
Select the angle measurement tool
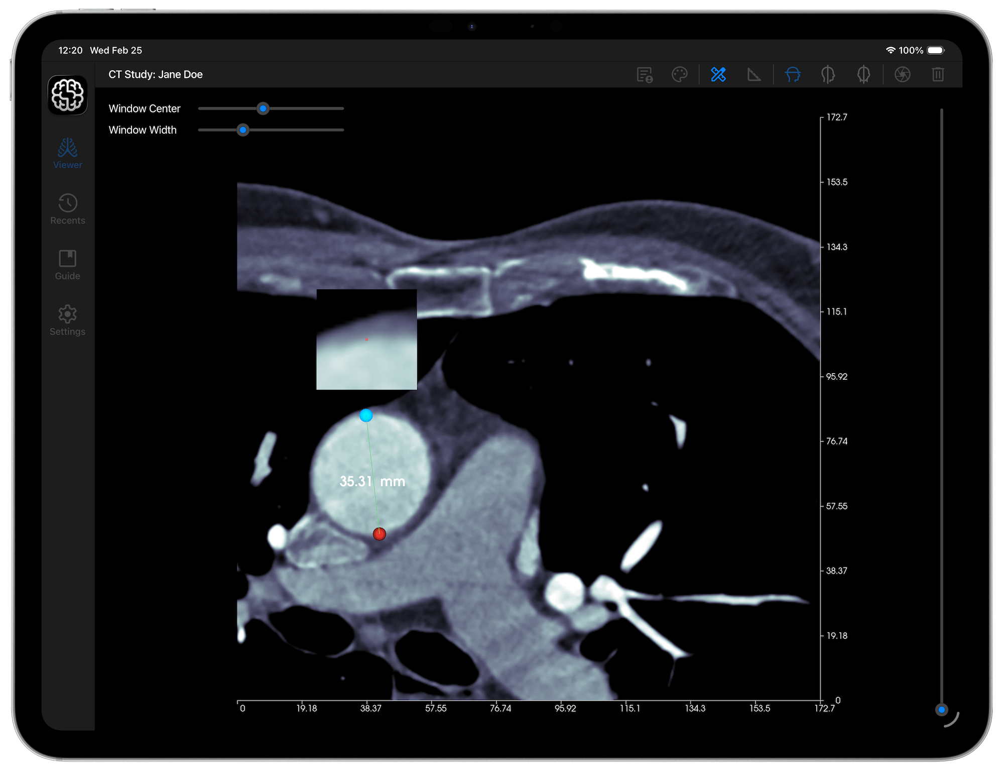[754, 74]
